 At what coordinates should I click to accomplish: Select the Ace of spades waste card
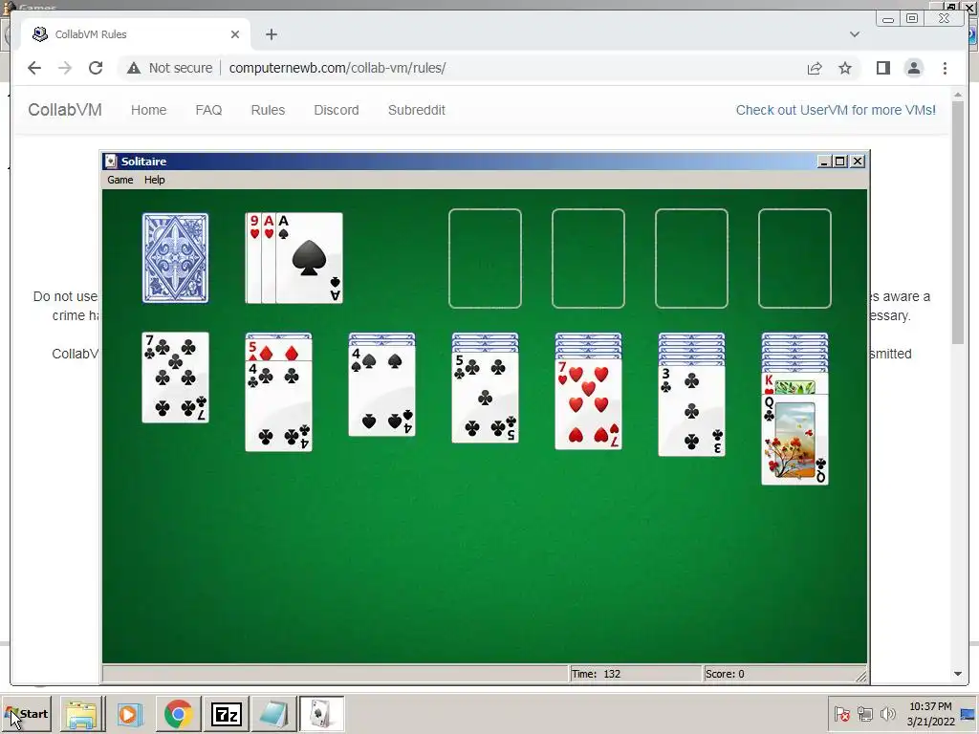[x=309, y=258]
